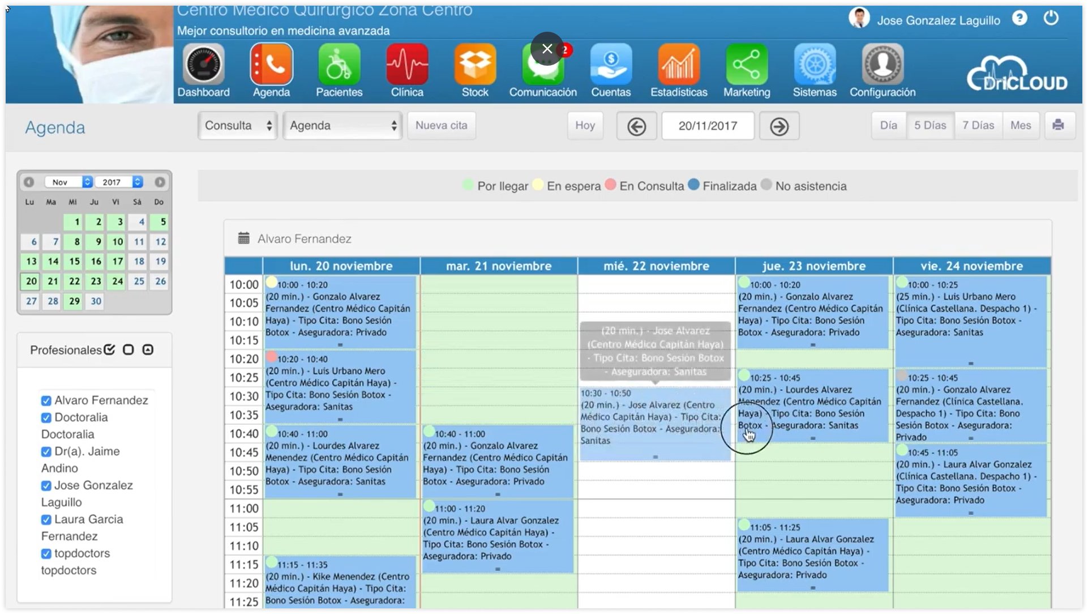Image resolution: width=1088 pixels, height=614 pixels.
Task: Switch to 7 Días view
Action: (x=978, y=125)
